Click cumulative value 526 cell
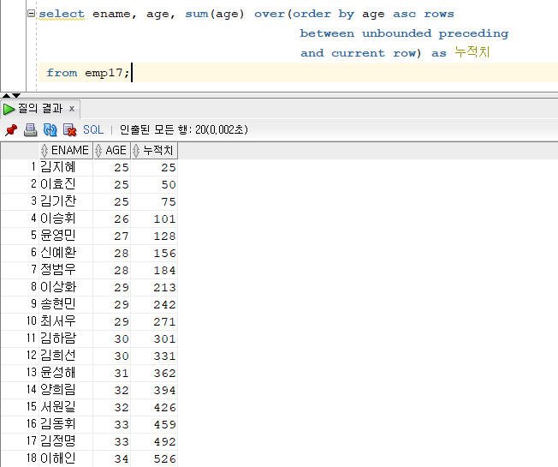This screenshot has width=558, height=467. tap(154, 458)
